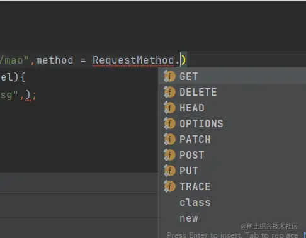Click the RequestMethod text in the editor
306x238 pixels.
133,60
